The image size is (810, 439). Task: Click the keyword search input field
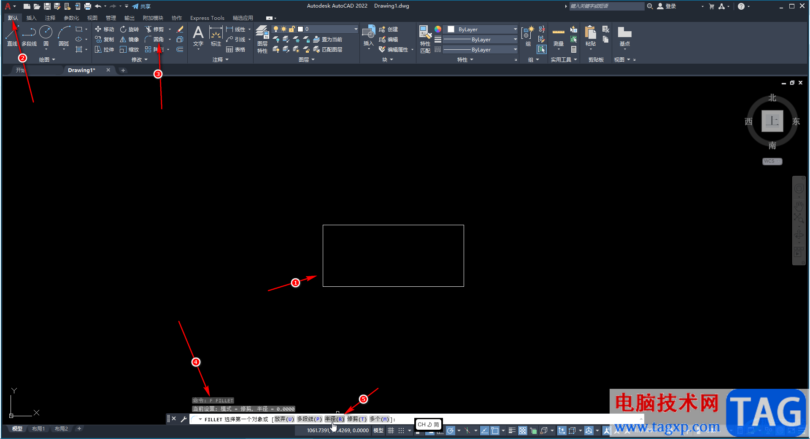pyautogui.click(x=607, y=6)
